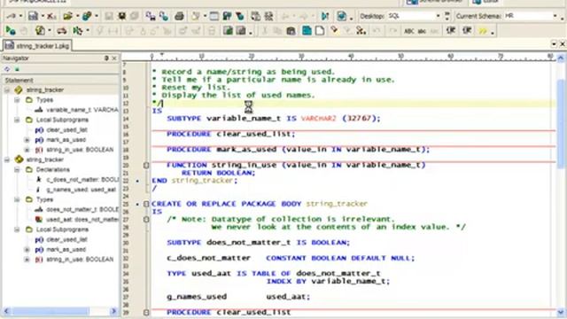Image resolution: width=567 pixels, height=319 pixels.
Task: Click the yellow quote marks toolbar icon
Action: tap(483, 31)
